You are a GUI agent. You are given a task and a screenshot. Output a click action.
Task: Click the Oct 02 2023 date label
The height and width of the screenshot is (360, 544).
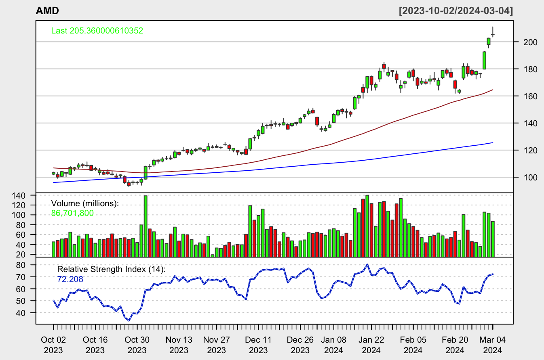click(x=53, y=344)
